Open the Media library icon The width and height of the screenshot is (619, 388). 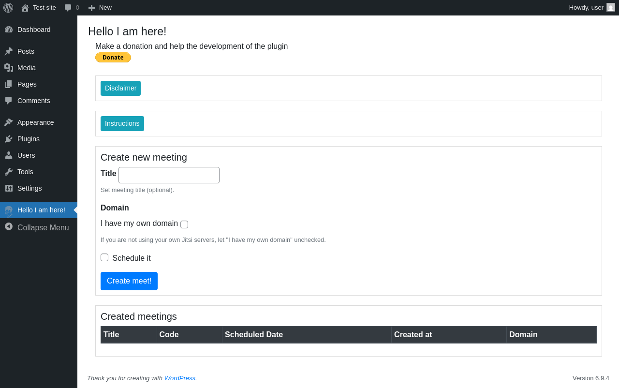click(9, 68)
